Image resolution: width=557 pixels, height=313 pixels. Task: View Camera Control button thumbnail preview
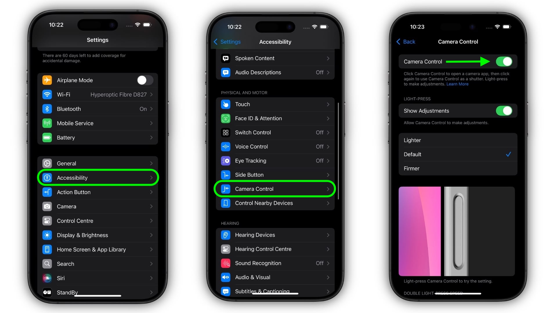pyautogui.click(x=457, y=231)
